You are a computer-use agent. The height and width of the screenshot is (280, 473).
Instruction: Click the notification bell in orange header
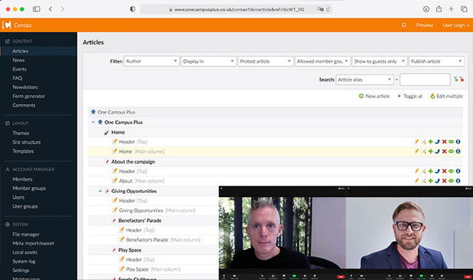[404, 25]
